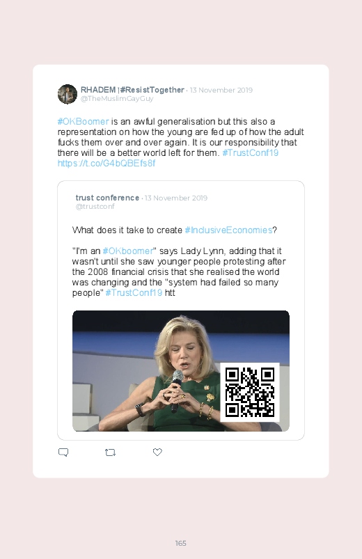The image size is (362, 559).
Task: Click page number 165 at the bottom
Action: [x=181, y=543]
